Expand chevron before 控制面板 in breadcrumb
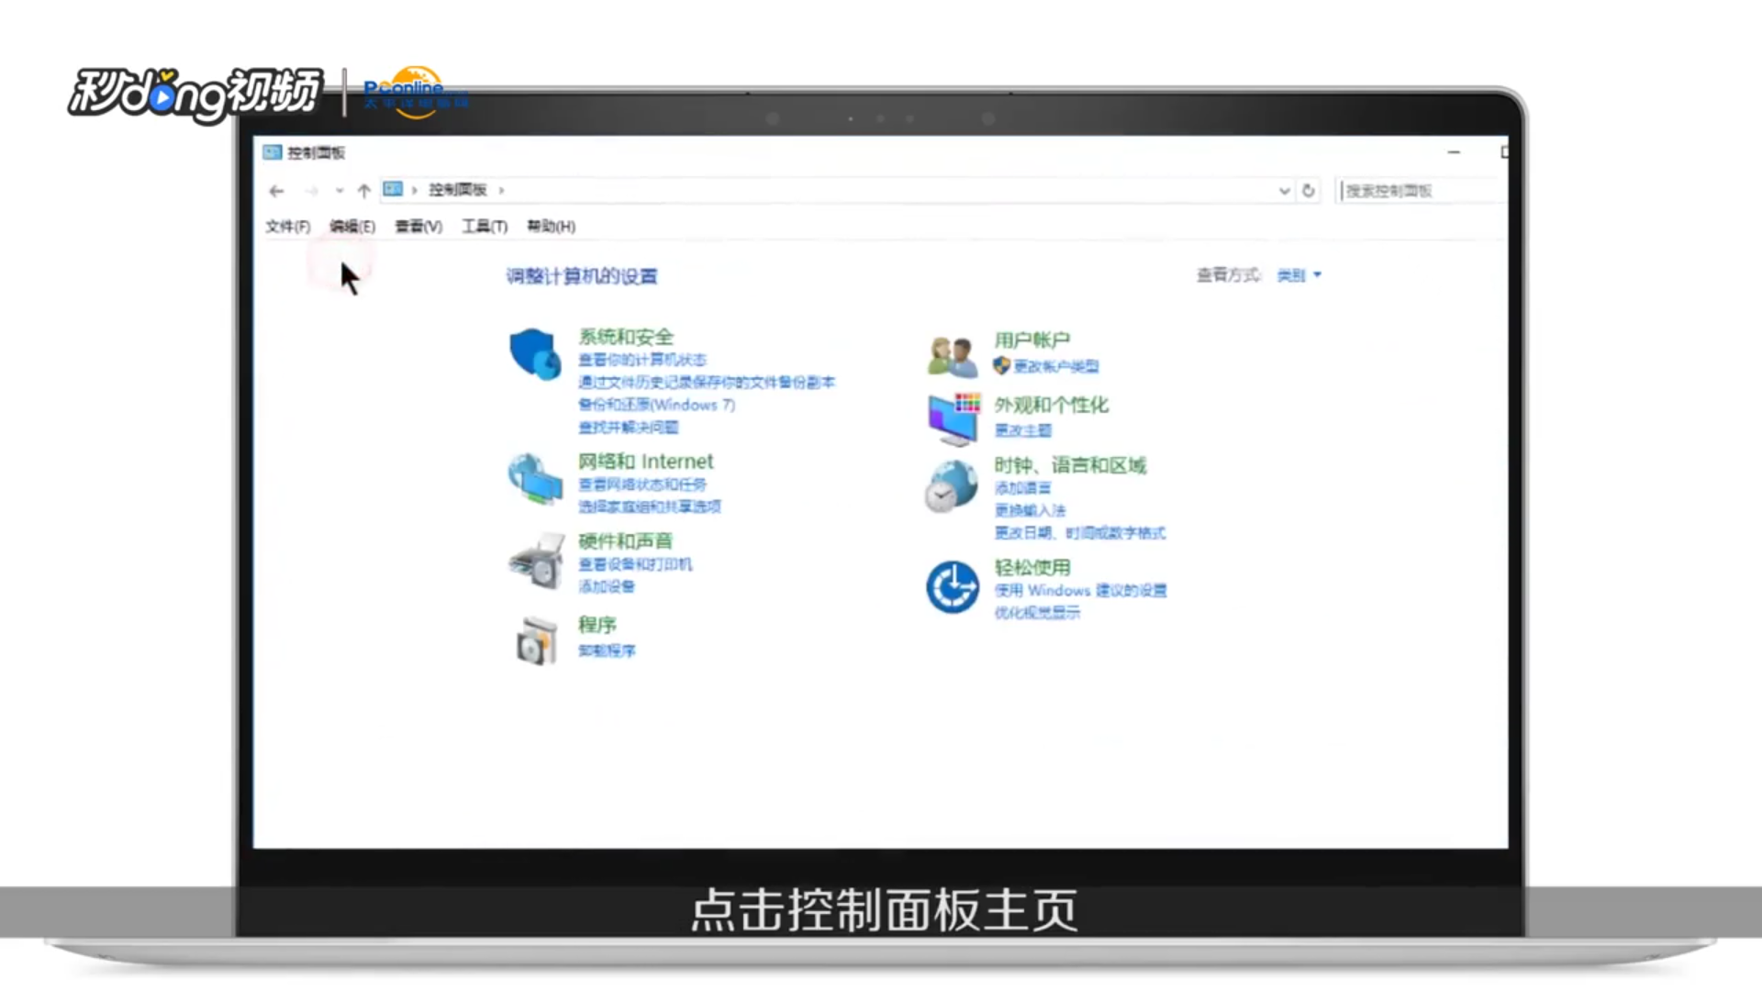The height and width of the screenshot is (991, 1762). click(x=415, y=190)
